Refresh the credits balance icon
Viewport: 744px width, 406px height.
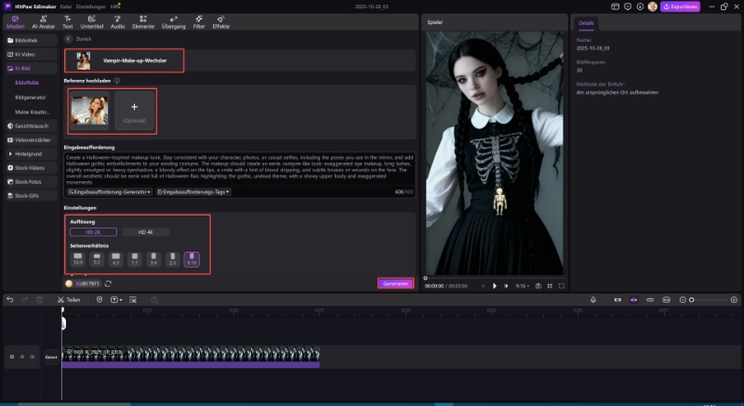[x=109, y=283]
